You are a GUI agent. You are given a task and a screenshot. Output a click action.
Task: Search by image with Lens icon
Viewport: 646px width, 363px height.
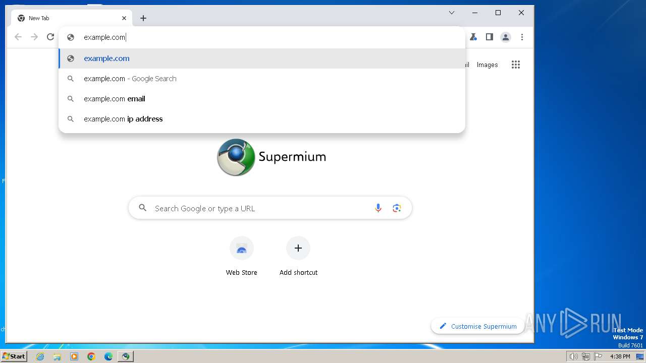click(x=397, y=208)
